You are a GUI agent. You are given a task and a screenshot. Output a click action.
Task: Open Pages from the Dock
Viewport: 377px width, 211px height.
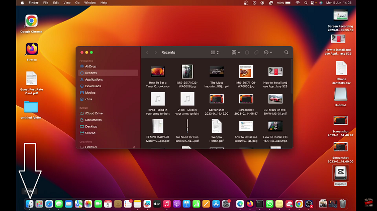pos(206,204)
